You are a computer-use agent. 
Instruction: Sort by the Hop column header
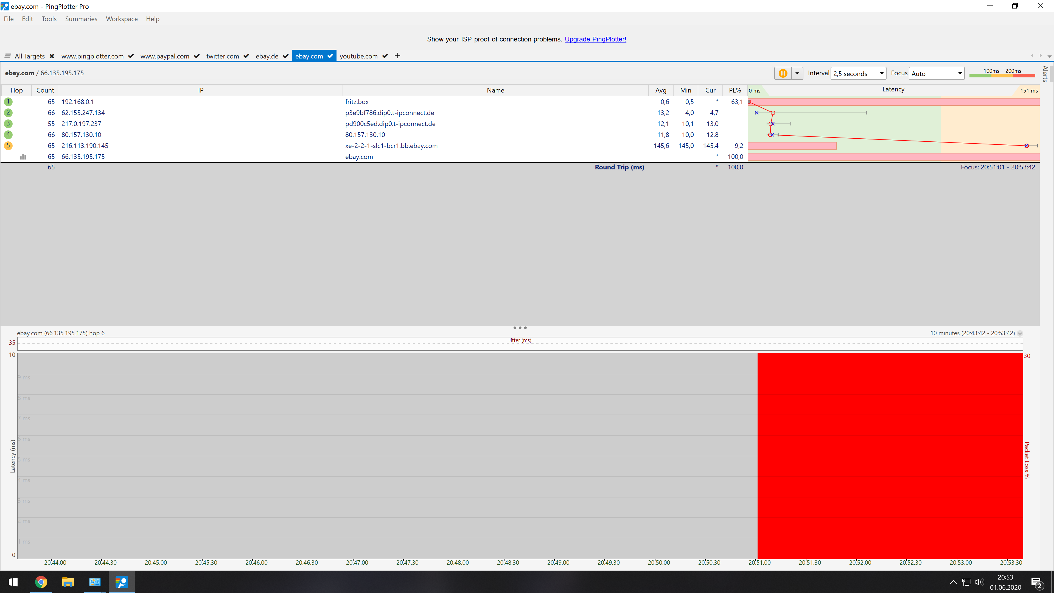[16, 90]
